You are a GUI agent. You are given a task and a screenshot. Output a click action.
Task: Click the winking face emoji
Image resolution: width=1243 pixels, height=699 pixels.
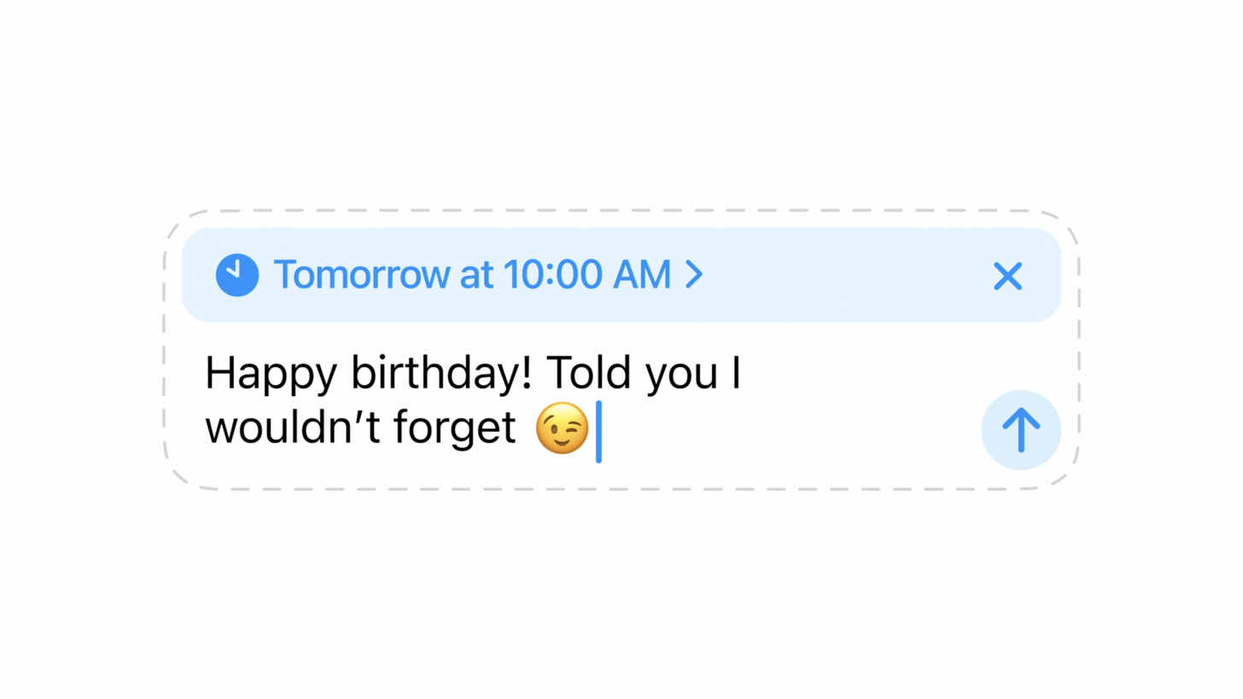click(x=562, y=428)
